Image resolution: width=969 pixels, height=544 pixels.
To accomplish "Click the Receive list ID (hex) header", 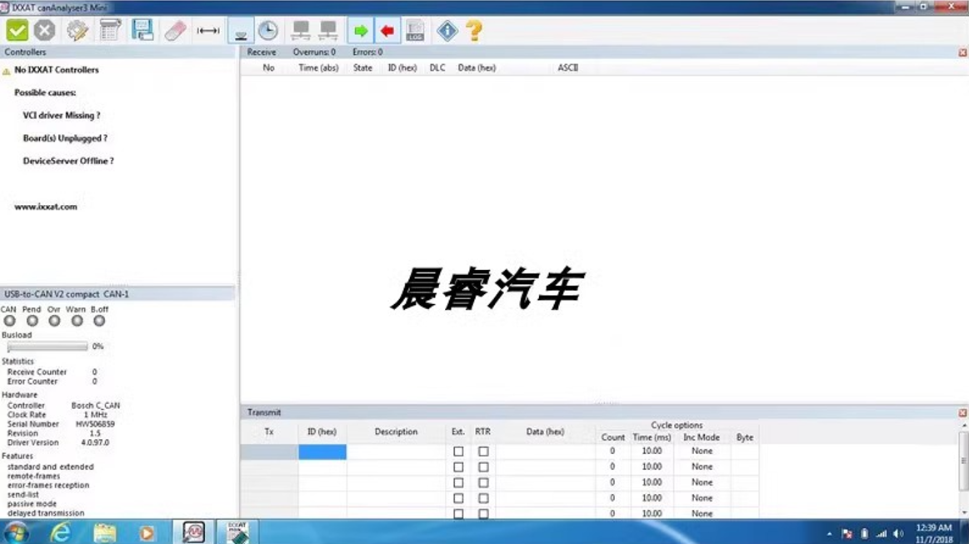I will 402,68.
